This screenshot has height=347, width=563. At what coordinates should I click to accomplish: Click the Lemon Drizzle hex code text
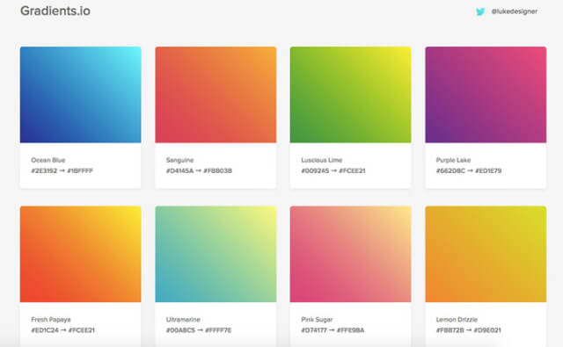(468, 330)
